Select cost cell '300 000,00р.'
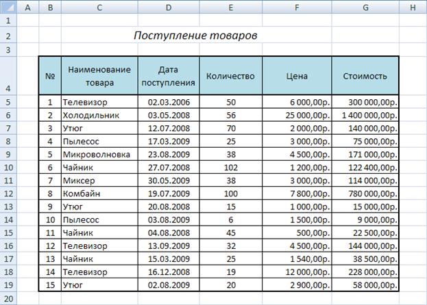 coord(365,102)
